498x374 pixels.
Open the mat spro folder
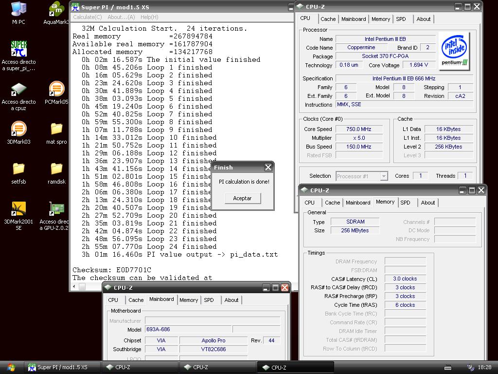click(x=56, y=133)
